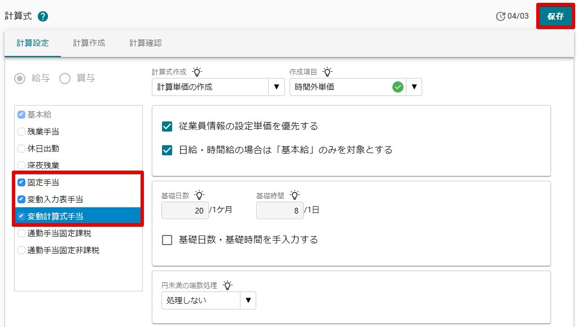Check the 休日出勤 checkbox

tap(21, 149)
